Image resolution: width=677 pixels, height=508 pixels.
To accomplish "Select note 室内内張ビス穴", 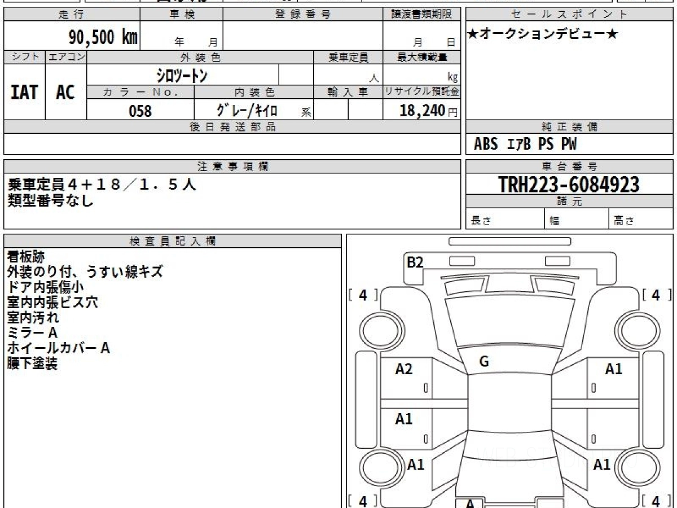I will point(52,302).
